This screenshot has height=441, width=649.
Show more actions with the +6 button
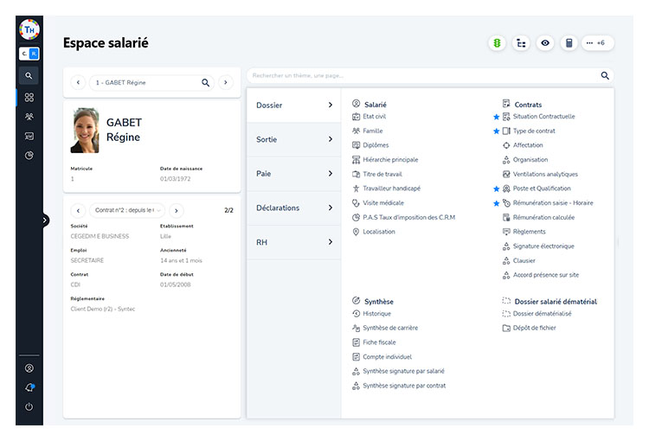click(x=597, y=42)
